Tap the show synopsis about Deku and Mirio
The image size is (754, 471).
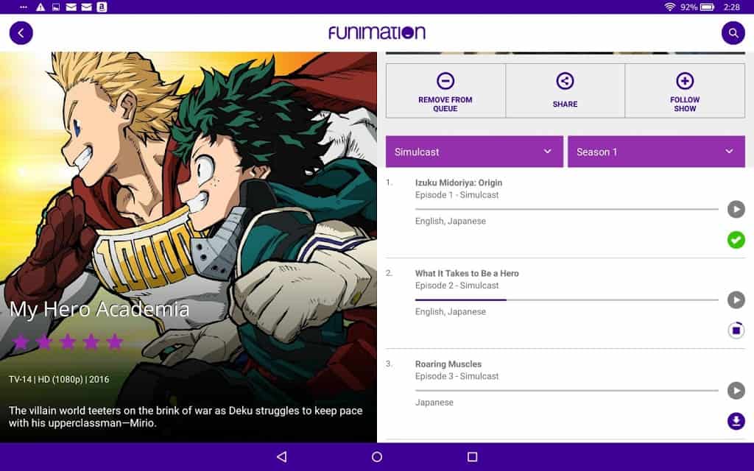point(186,417)
